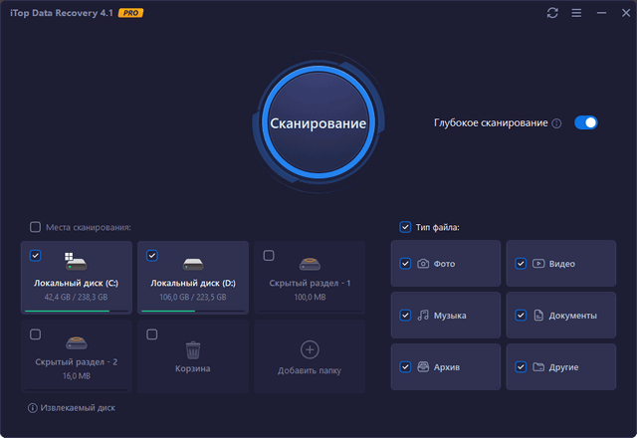
Task: Enable the Скрытый раздел - 2 checkbox
Action: pyautogui.click(x=36, y=334)
